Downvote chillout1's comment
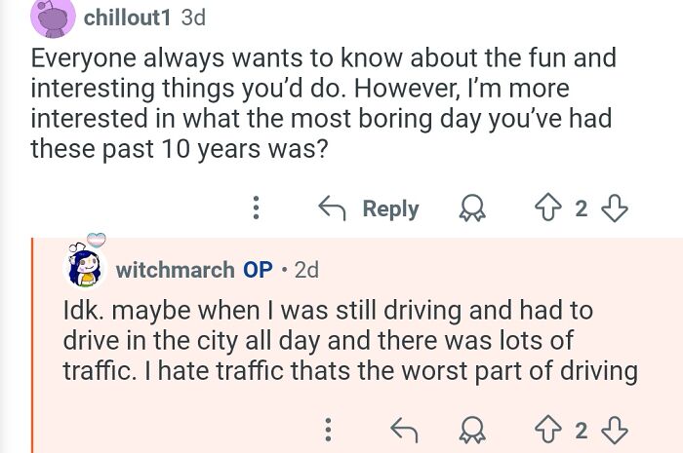The width and height of the screenshot is (683, 453). point(616,208)
